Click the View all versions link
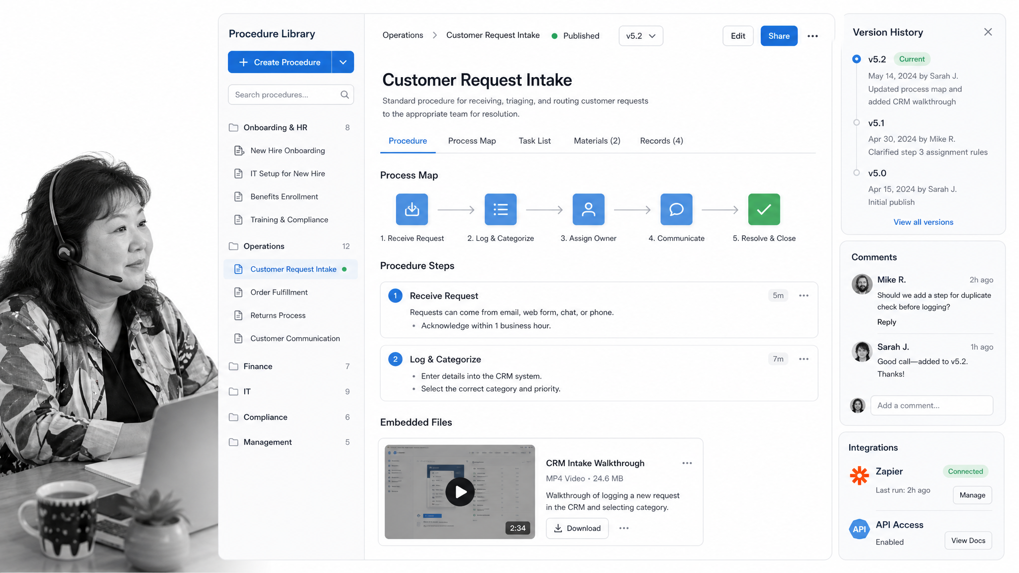Viewport: 1019px width, 573px height. tap(923, 222)
